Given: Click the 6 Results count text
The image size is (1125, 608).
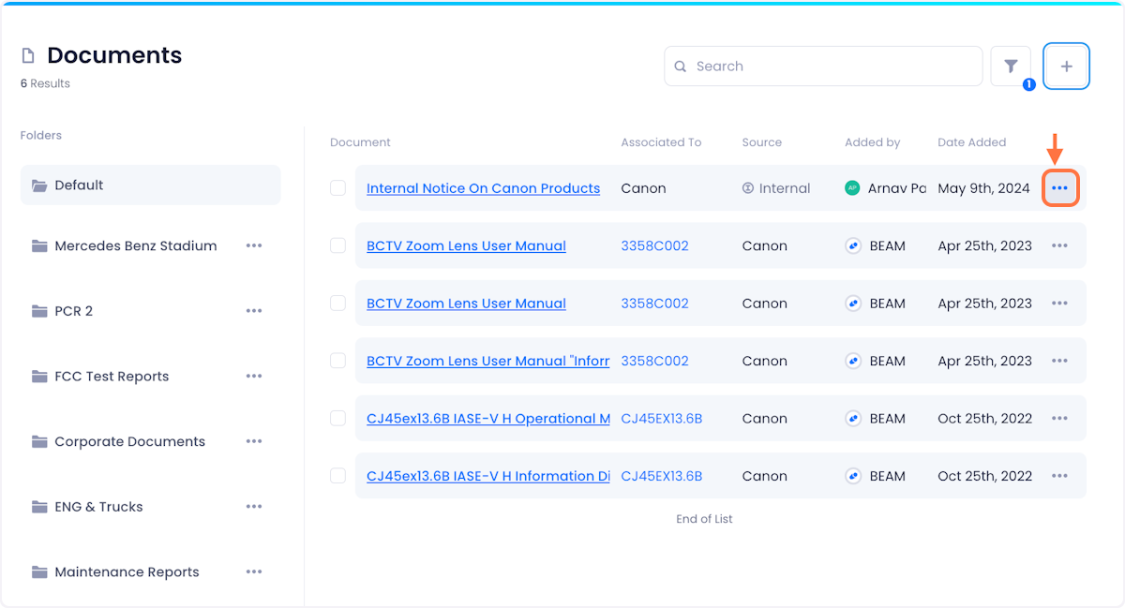Looking at the screenshot, I should [x=45, y=83].
